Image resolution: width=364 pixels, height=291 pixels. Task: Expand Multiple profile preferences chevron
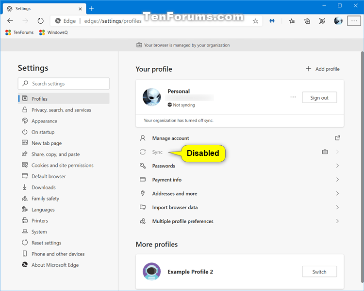click(337, 221)
